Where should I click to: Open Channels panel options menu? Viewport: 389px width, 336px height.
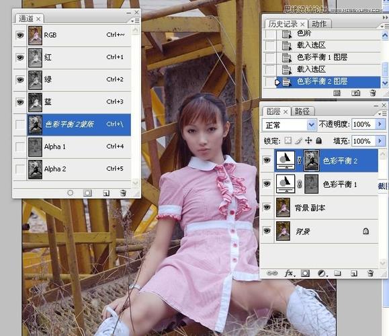tap(135, 21)
